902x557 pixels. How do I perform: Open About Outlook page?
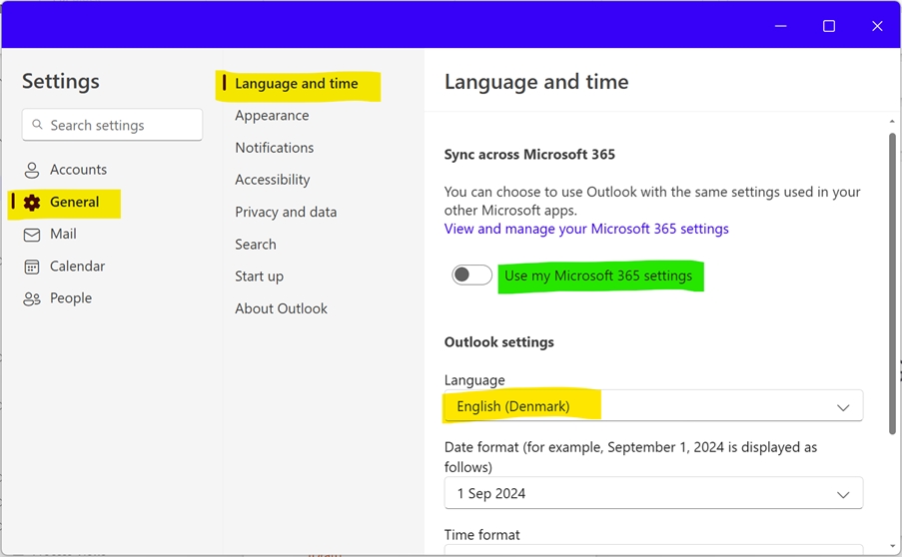click(x=281, y=308)
